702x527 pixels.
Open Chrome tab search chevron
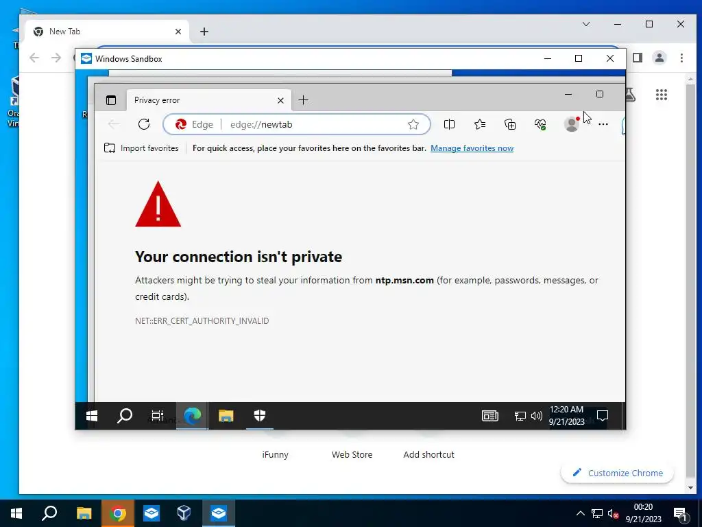pos(586,24)
